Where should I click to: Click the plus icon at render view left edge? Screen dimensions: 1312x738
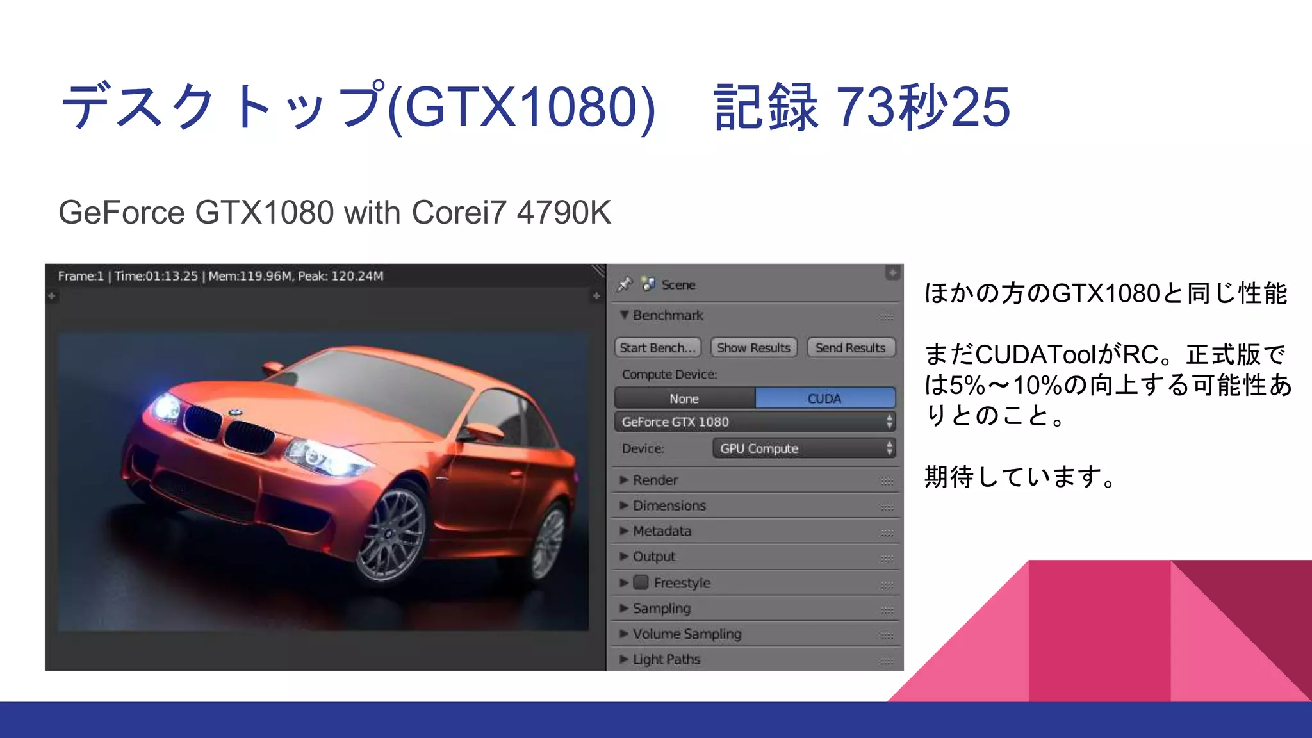[x=52, y=296]
